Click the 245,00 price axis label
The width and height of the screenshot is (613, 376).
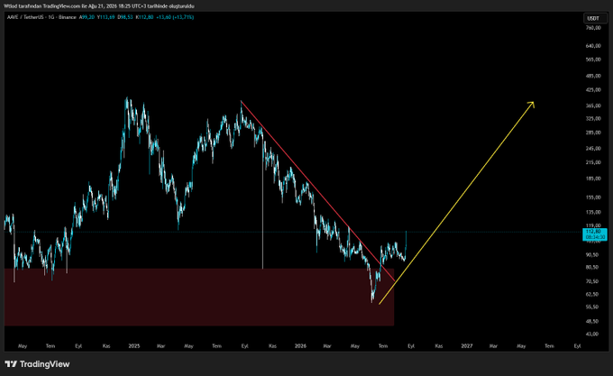(x=593, y=149)
